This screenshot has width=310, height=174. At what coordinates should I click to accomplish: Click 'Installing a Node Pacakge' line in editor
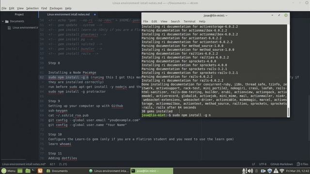tap(72, 72)
